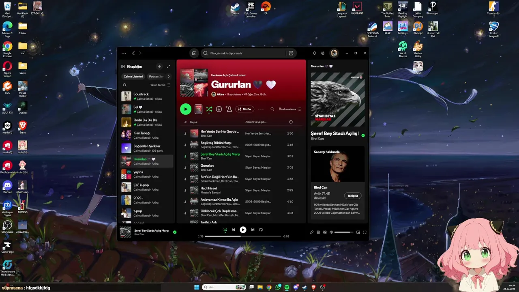Click the Takip Et button for Birol Can

pos(353,195)
